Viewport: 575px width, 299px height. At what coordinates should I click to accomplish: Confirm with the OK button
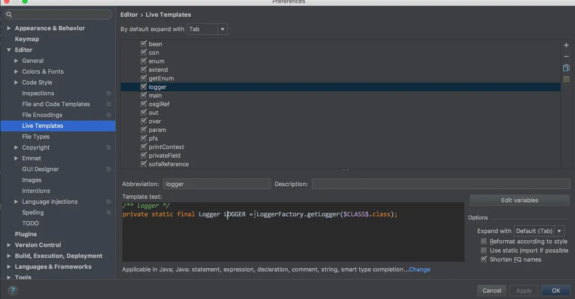556,290
